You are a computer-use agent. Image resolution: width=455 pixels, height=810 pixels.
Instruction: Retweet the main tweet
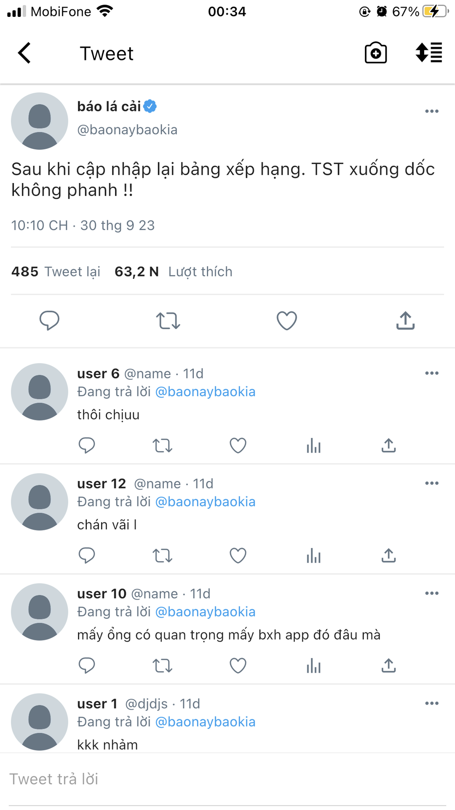coord(168,321)
